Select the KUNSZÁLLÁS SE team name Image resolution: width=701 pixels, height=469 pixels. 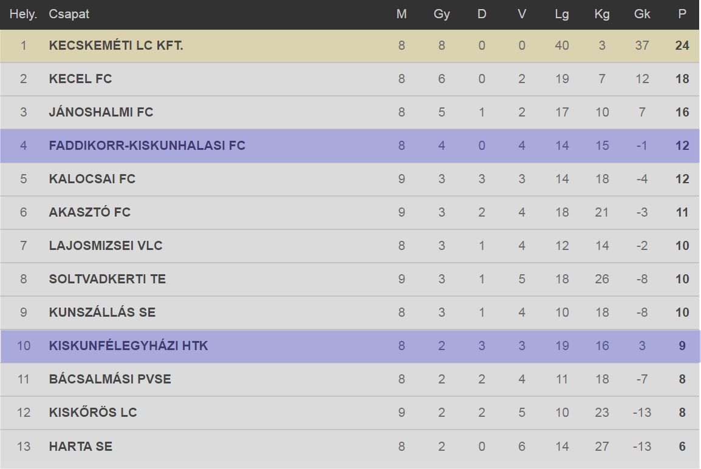(102, 312)
